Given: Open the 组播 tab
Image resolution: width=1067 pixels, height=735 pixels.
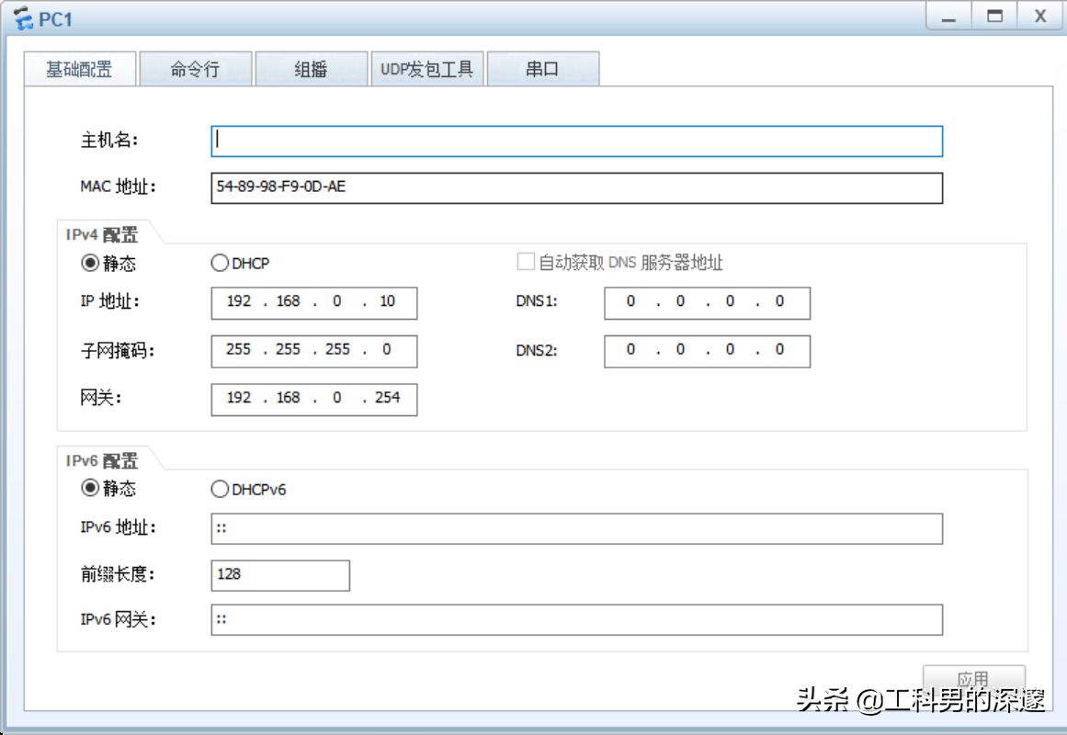Looking at the screenshot, I should tap(311, 69).
